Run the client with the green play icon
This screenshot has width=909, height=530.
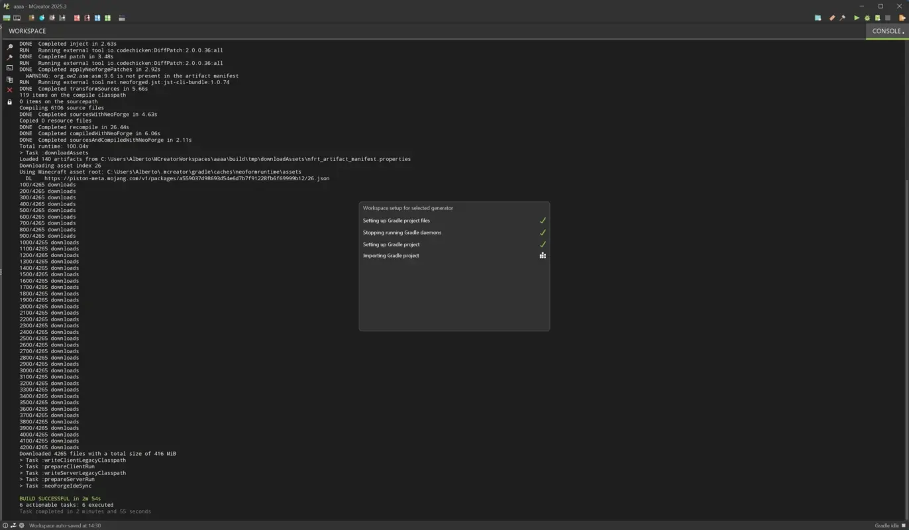point(856,18)
